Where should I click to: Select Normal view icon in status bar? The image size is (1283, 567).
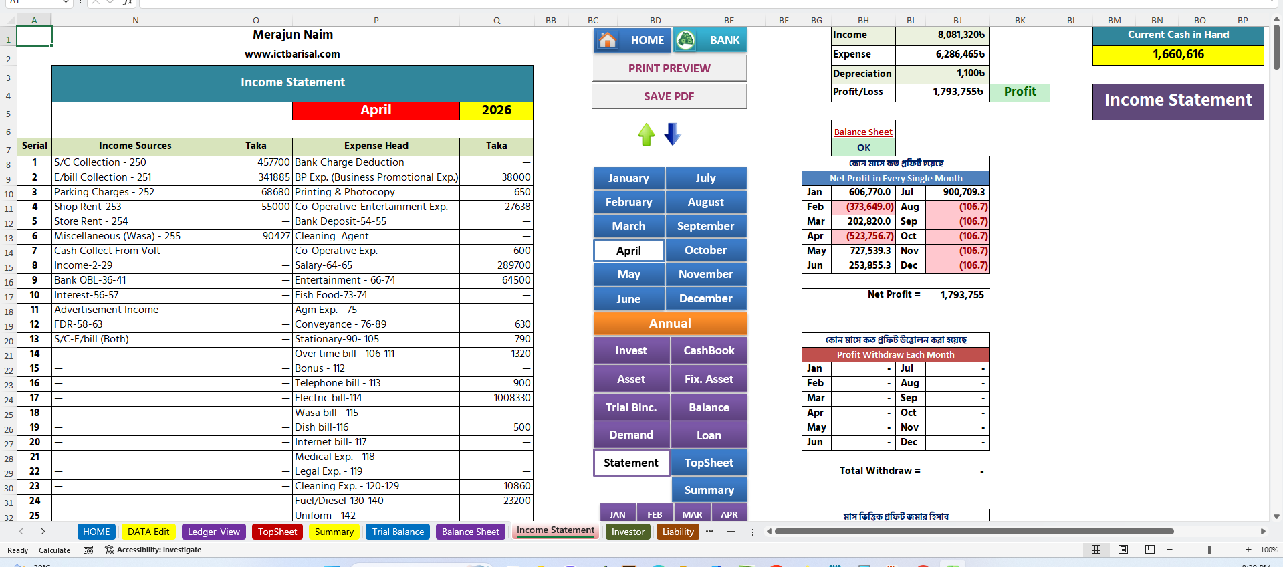point(1096,550)
